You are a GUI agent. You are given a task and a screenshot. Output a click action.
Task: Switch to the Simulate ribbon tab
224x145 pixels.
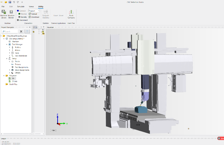pyautogui.click(x=21, y=6)
